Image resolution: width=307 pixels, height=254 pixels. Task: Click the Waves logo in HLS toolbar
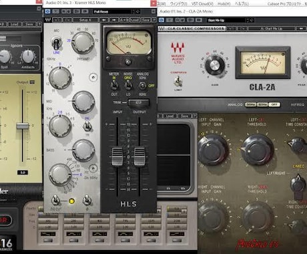[x=48, y=20]
